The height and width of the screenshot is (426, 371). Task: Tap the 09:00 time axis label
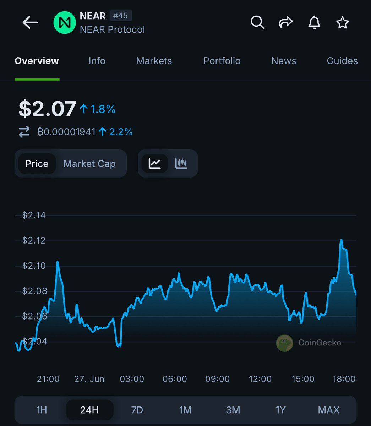pos(218,379)
